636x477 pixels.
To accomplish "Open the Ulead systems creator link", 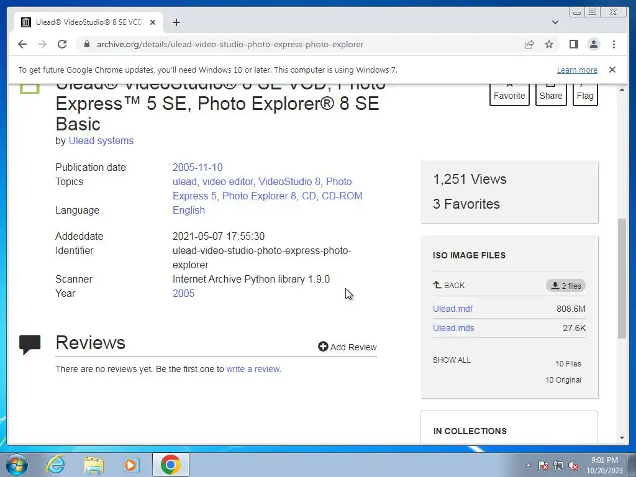I will 101,141.
